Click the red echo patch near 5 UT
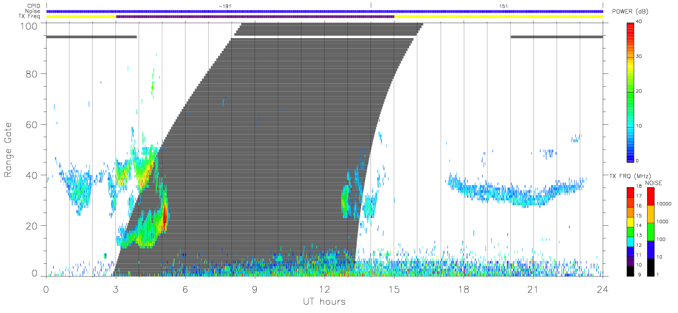Image resolution: width=678 pixels, height=313 pixels. coord(165,216)
